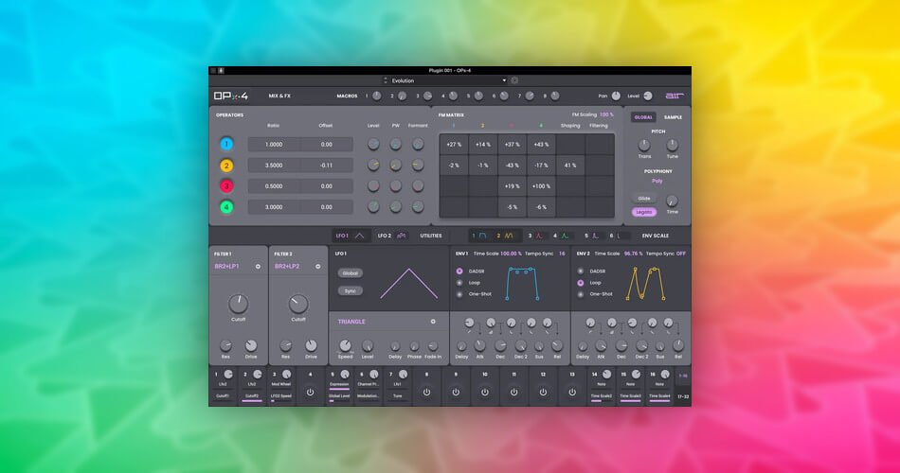The image size is (900, 473).
Task: Click FM Scaling 100 % value
Action: [606, 114]
